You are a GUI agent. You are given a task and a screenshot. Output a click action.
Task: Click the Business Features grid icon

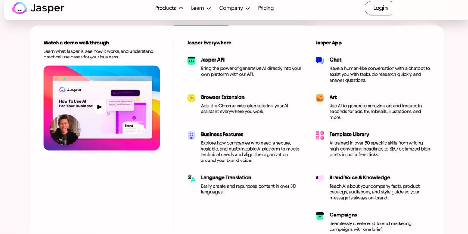coord(191,135)
